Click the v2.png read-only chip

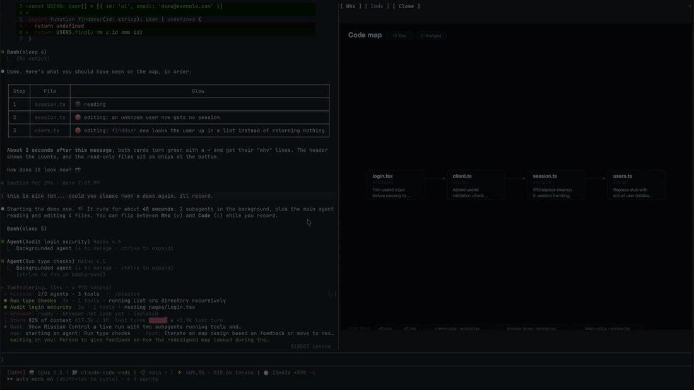tap(410, 328)
